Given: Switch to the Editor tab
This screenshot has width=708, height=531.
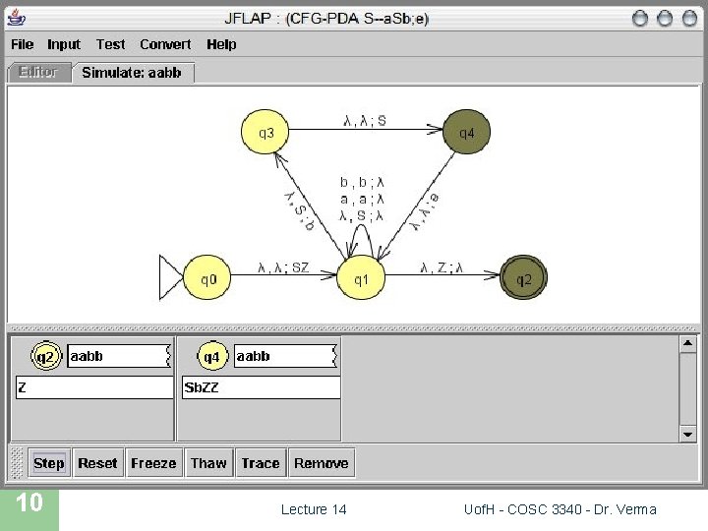Looking at the screenshot, I should pyautogui.click(x=38, y=72).
